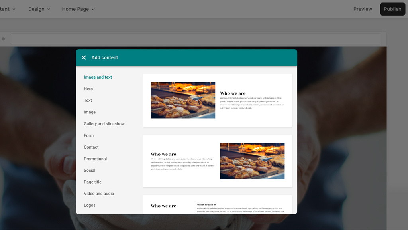Open the Logos content category
408x230 pixels.
coord(90,205)
